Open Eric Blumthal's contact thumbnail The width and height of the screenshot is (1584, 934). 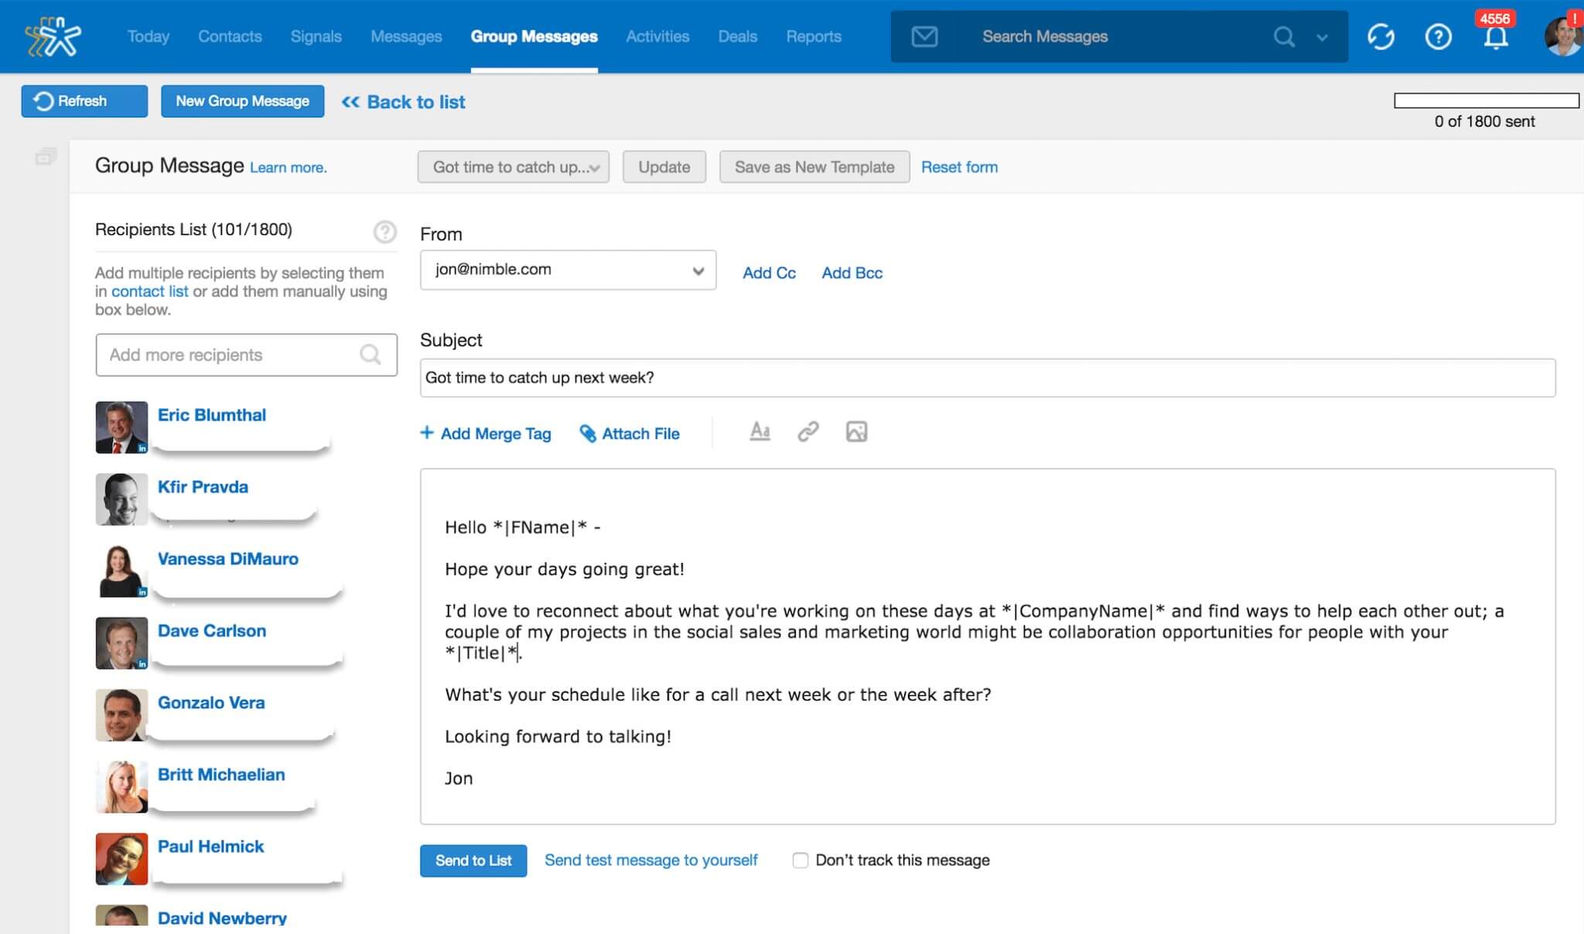point(121,427)
